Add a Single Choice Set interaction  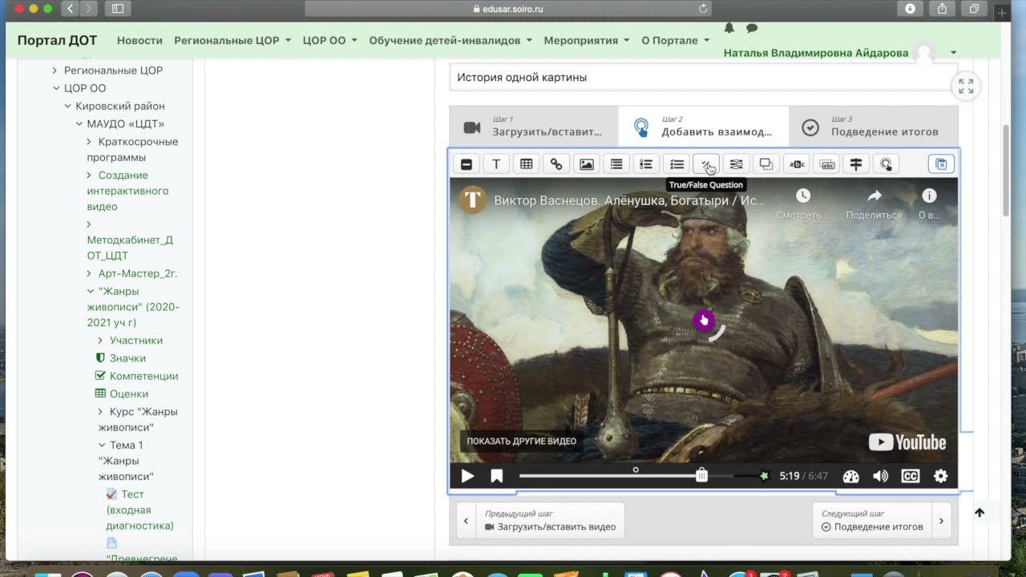click(646, 164)
